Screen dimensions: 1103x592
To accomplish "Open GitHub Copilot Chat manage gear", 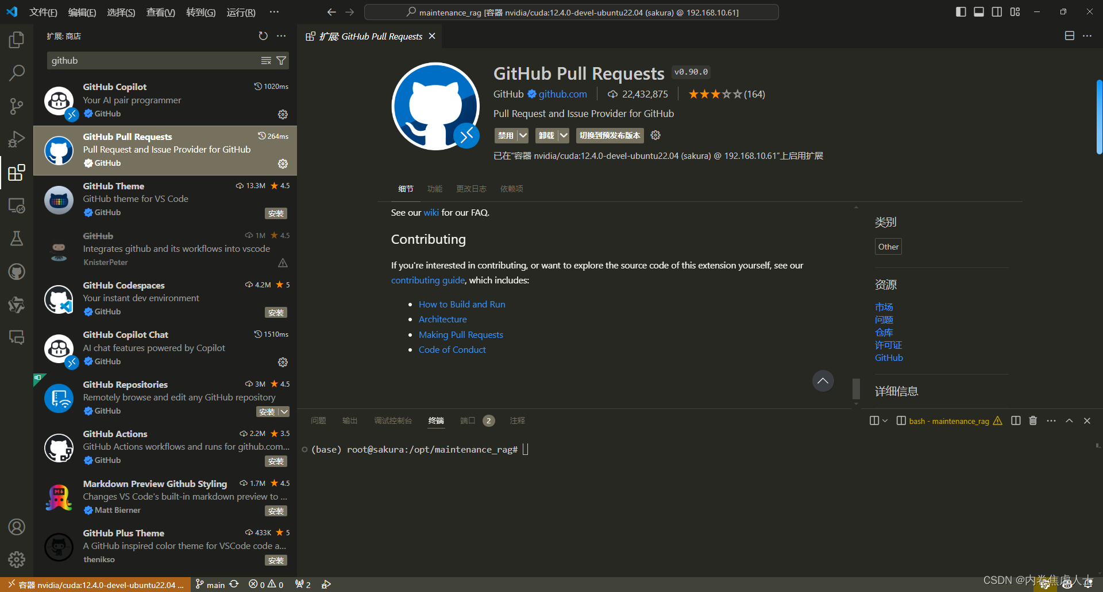I will 283,362.
